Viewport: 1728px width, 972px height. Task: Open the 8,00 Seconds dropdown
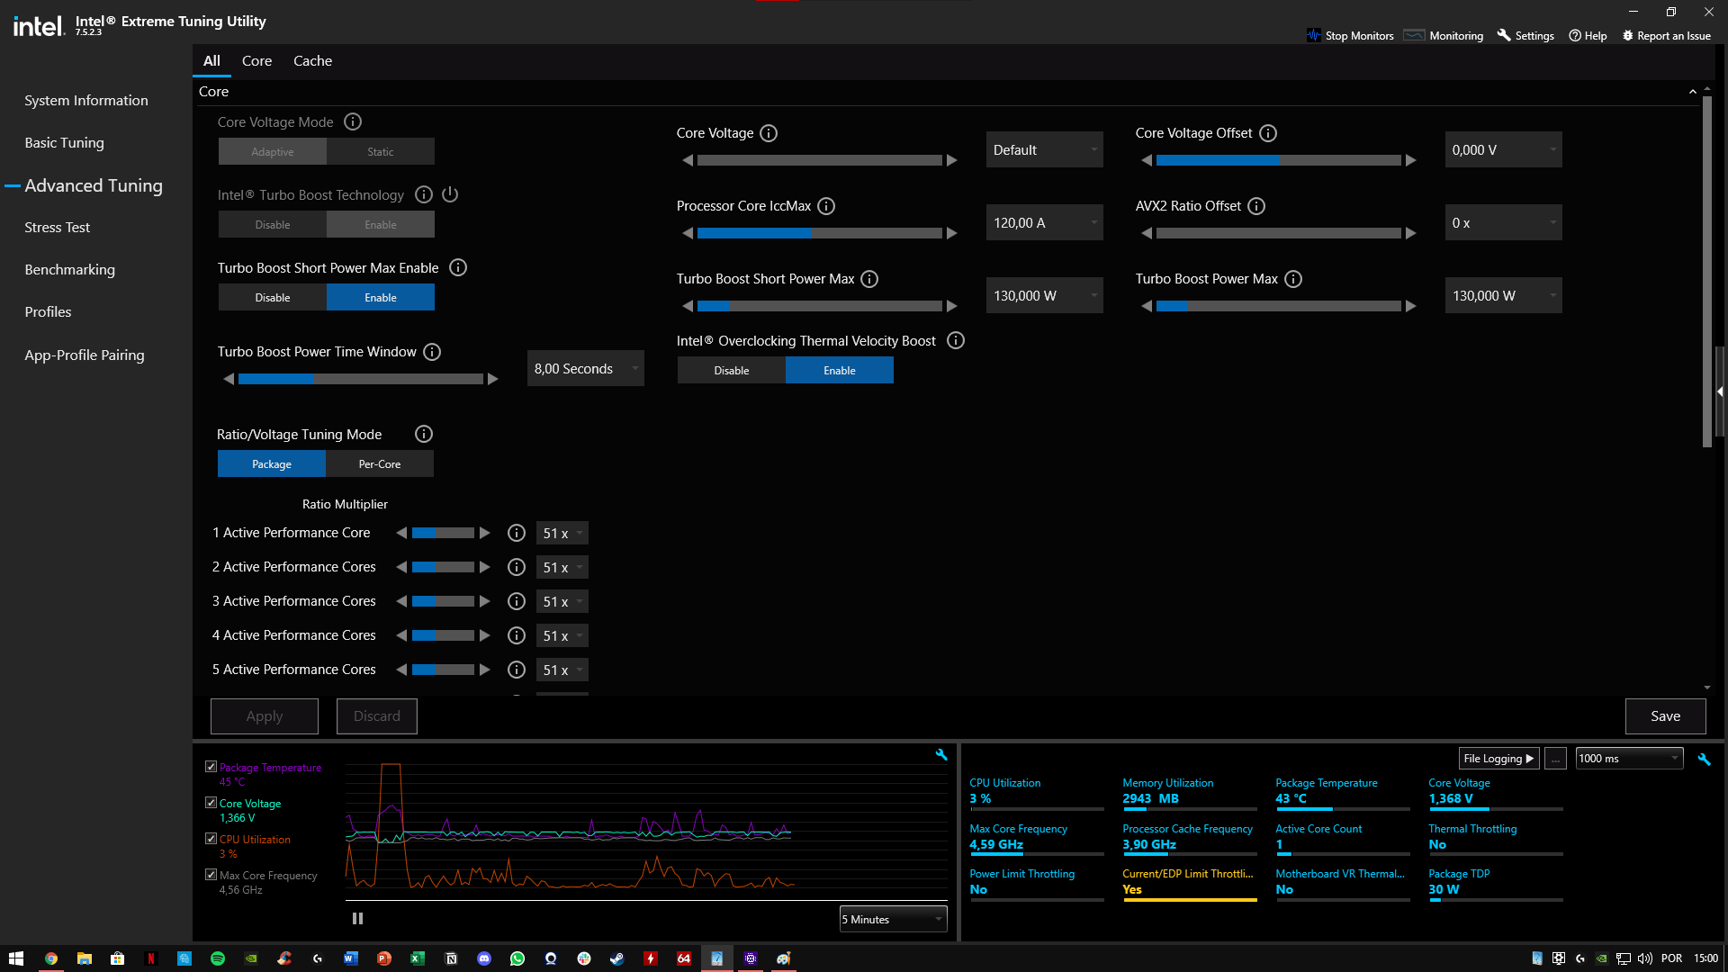586,368
